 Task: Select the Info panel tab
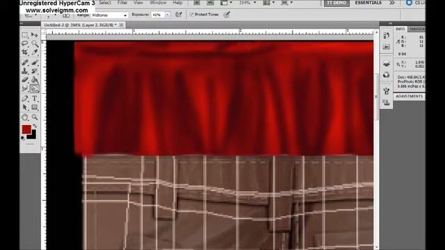tap(400, 29)
